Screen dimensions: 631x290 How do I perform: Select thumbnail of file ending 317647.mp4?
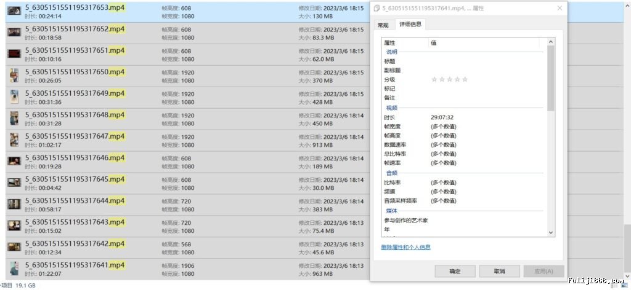tap(14, 139)
